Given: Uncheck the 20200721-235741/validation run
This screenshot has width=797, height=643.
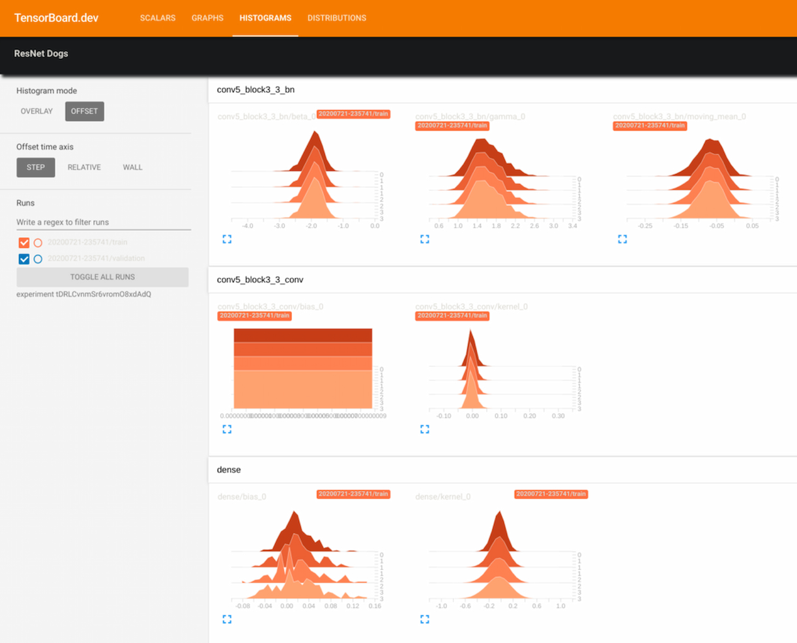Looking at the screenshot, I should coord(23,259).
